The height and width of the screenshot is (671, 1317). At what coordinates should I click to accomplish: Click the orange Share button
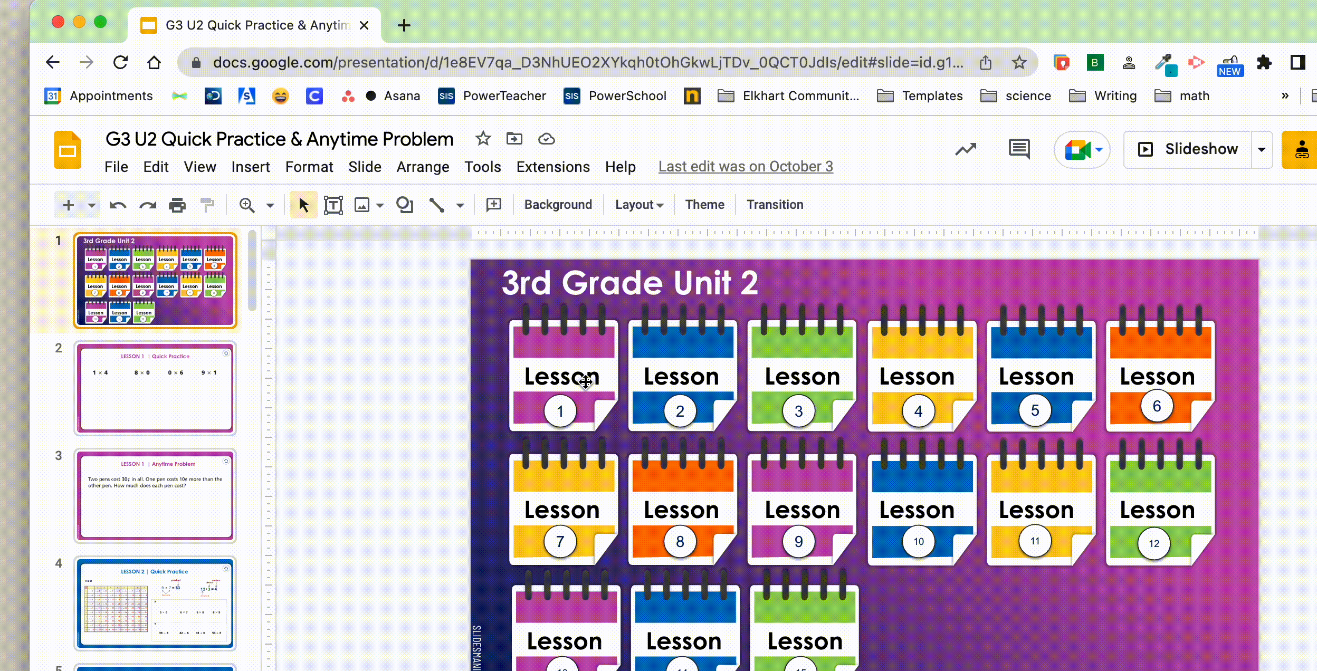1300,149
